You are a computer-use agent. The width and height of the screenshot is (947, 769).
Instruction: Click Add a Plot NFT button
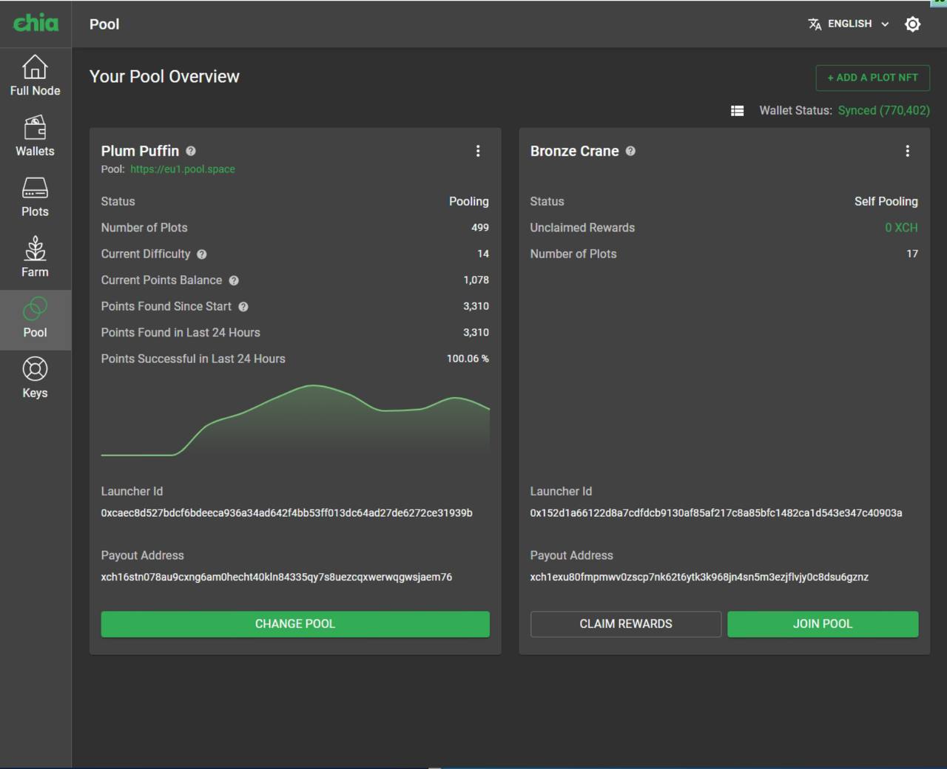(872, 77)
